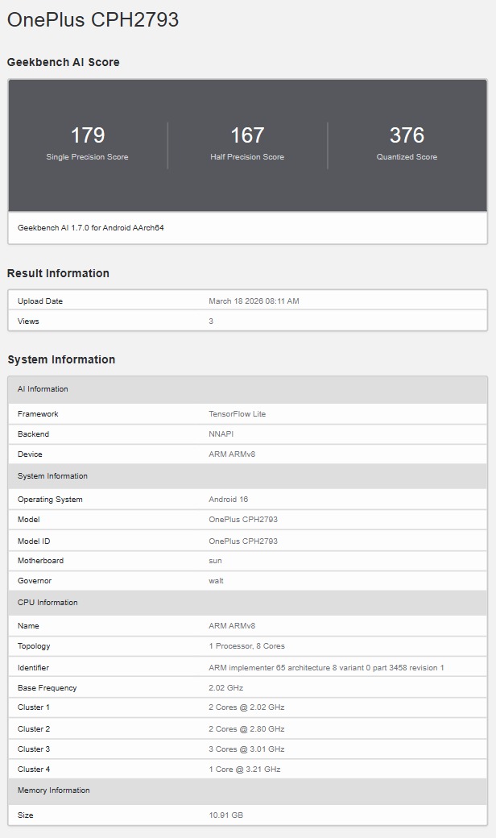Select the 2 Cores @ 2.02 GHz value
Screen dimensions: 496x838
click(246, 707)
